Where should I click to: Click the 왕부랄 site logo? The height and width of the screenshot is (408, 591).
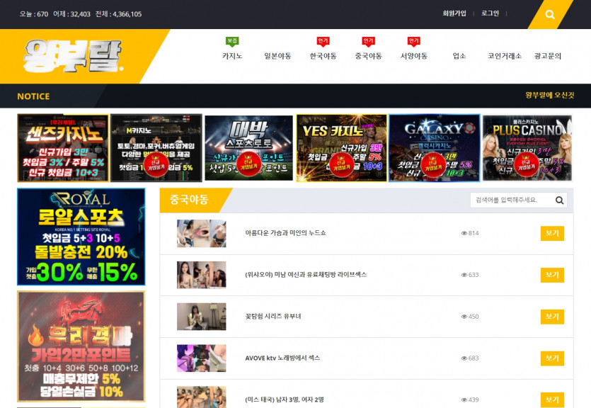pyautogui.click(x=73, y=56)
